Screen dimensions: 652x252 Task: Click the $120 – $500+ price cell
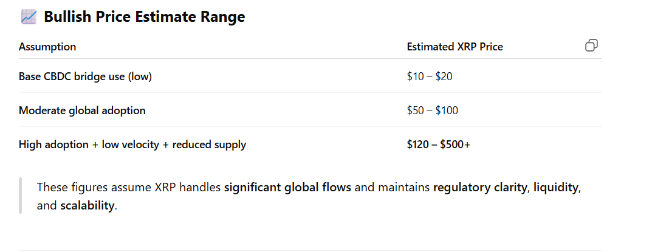point(438,145)
